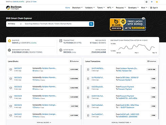This screenshot has width=166, height=125.
Task: Open the BUSD-T Stablecoin recipient link
Action: [127, 107]
